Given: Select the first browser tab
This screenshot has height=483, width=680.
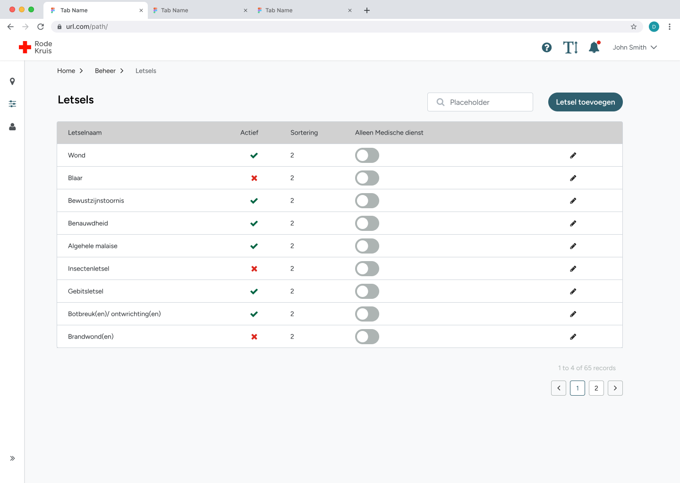Looking at the screenshot, I should (x=95, y=10).
